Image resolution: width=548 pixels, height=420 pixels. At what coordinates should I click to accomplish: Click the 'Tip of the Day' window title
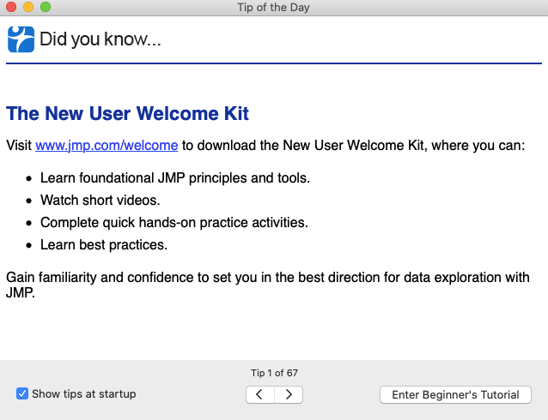(x=274, y=8)
